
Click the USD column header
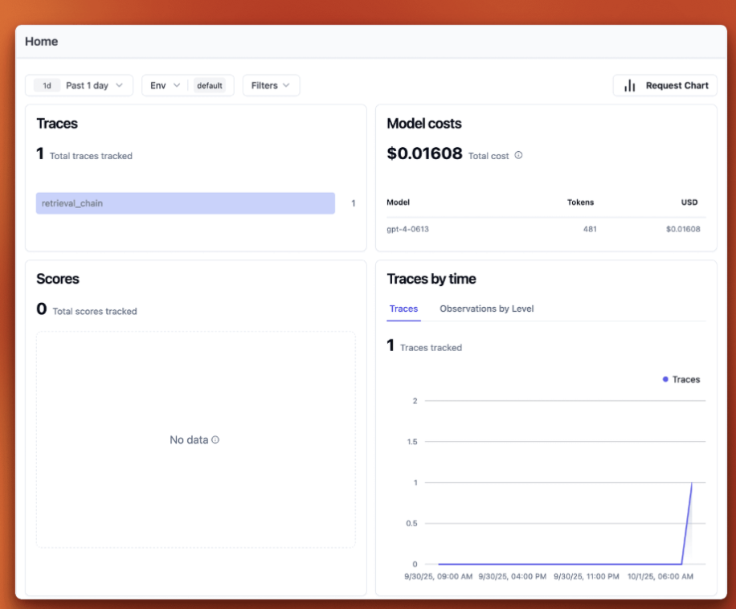coord(689,202)
